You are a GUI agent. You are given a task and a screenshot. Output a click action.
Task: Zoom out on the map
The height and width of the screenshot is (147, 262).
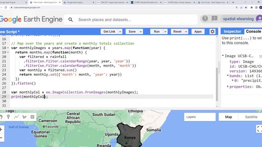(1, 138)
